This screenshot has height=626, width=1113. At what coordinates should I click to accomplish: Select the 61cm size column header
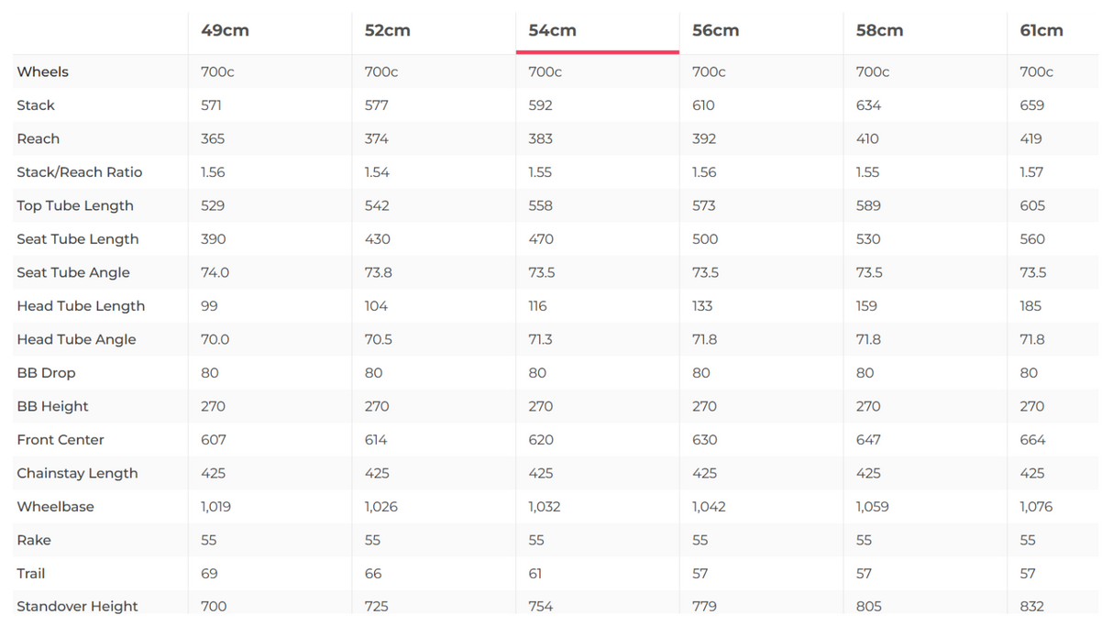click(1041, 30)
